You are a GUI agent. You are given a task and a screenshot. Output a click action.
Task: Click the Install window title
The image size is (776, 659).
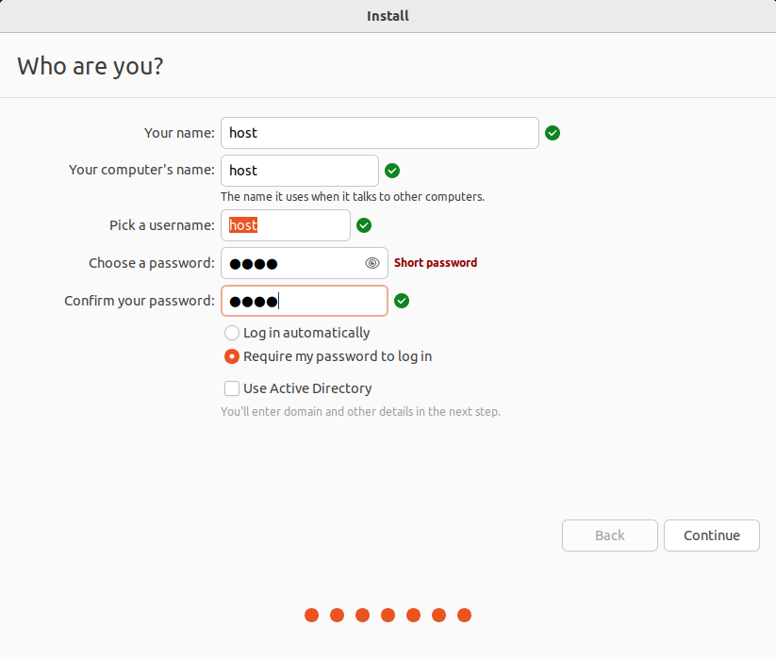tap(388, 16)
